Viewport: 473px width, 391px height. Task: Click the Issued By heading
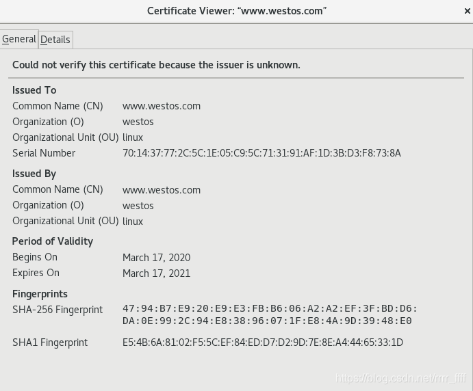pos(34,174)
